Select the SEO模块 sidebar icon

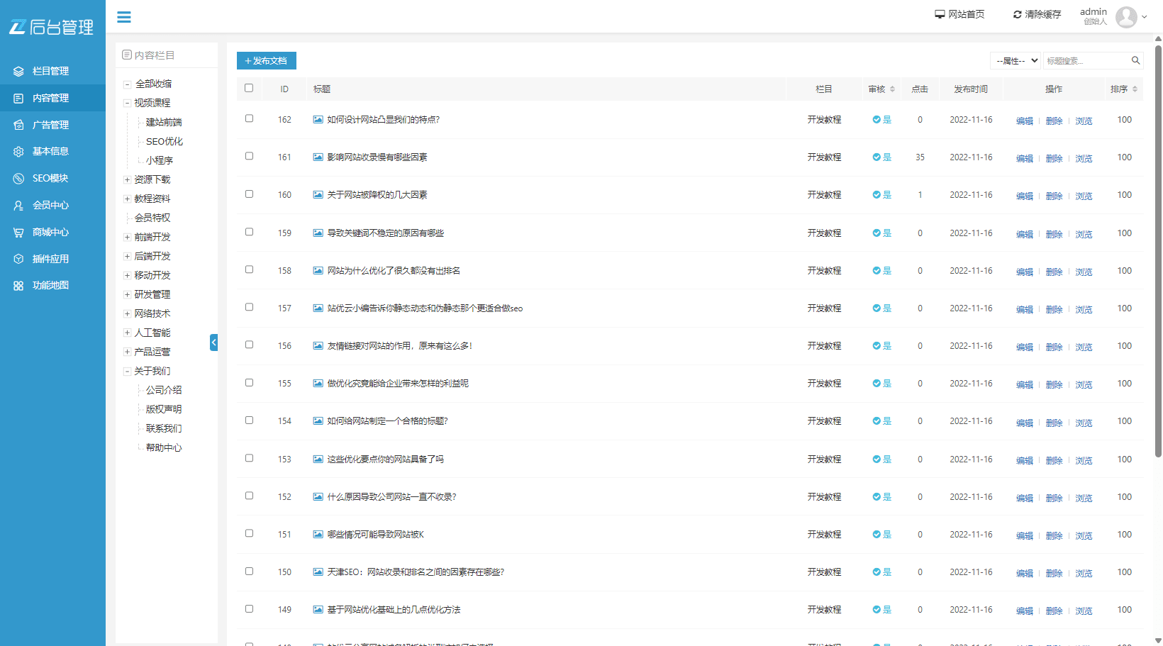18,178
